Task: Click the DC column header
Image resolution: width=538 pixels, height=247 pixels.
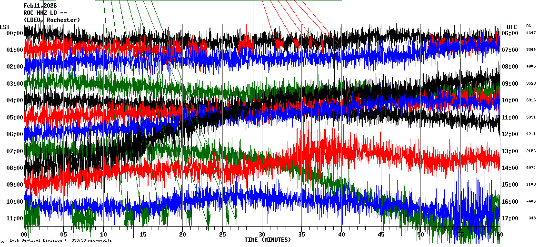Action: (528, 26)
